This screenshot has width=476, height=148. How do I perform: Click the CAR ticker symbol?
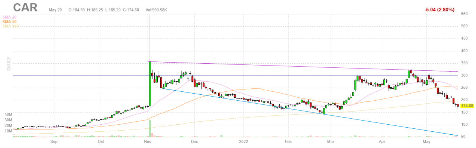click(x=26, y=8)
